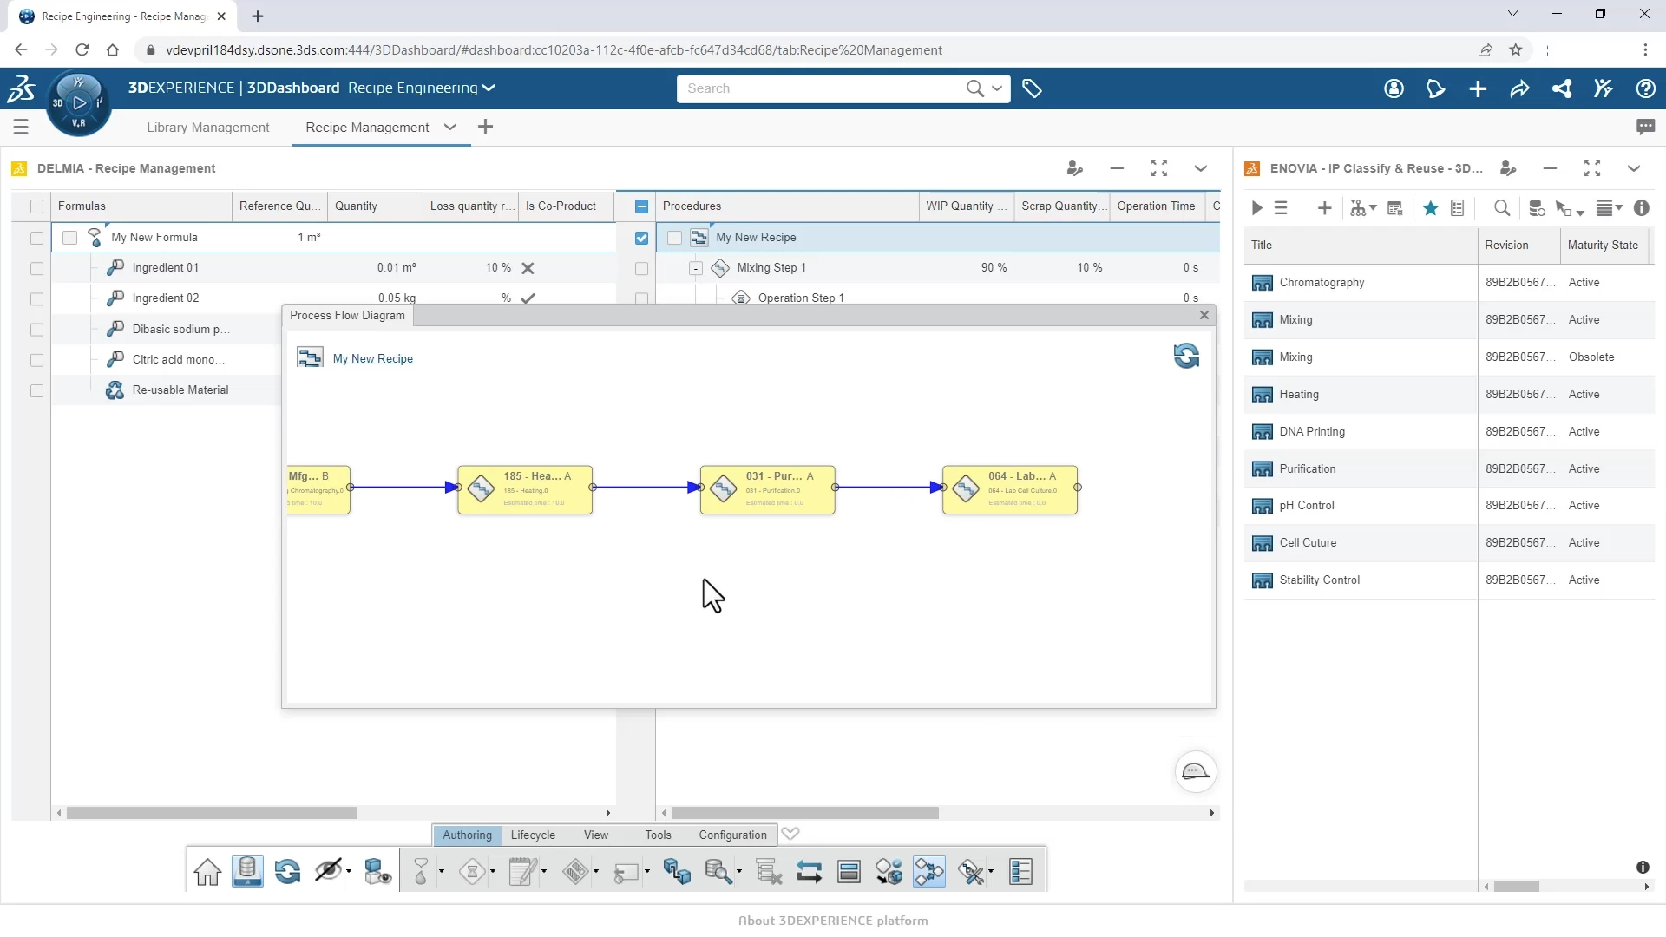Open the Lifecycle toolbar tab

[x=533, y=835]
